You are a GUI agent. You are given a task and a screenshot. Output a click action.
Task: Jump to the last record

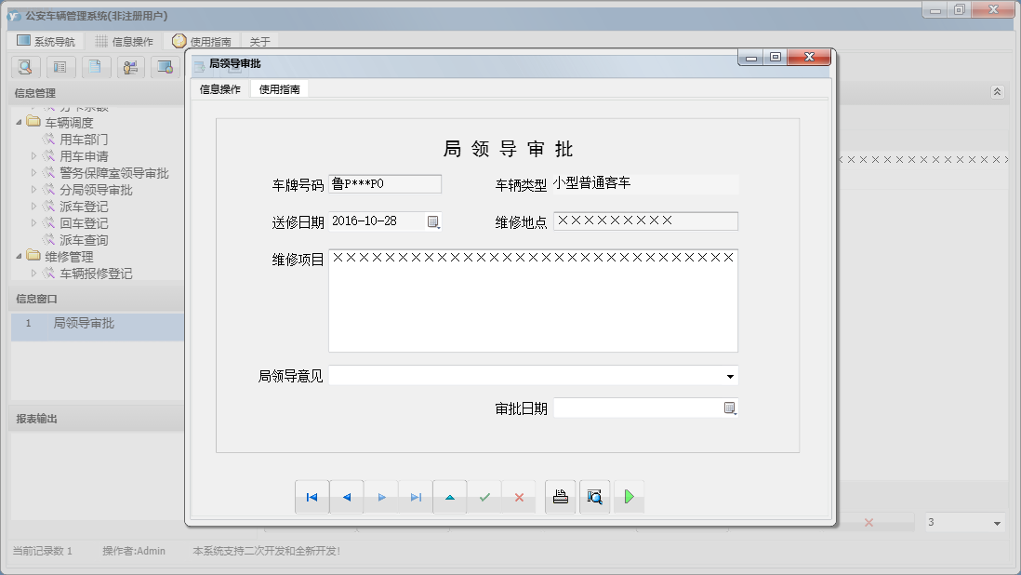tap(416, 497)
